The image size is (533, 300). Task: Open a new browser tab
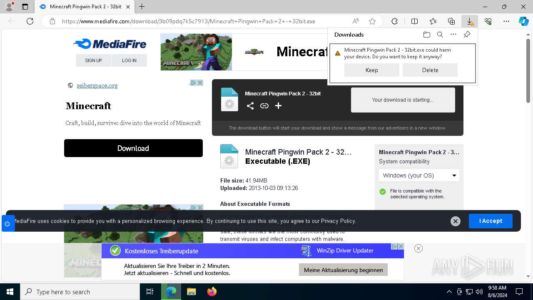[142, 7]
